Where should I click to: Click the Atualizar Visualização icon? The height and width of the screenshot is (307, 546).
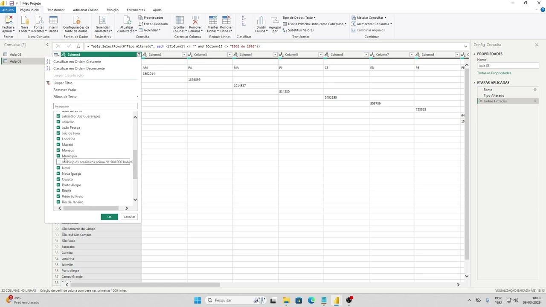tap(127, 20)
